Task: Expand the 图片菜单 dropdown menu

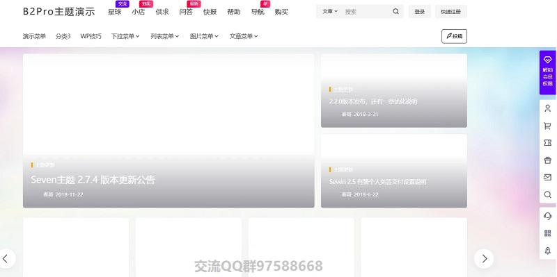Action: coord(204,36)
